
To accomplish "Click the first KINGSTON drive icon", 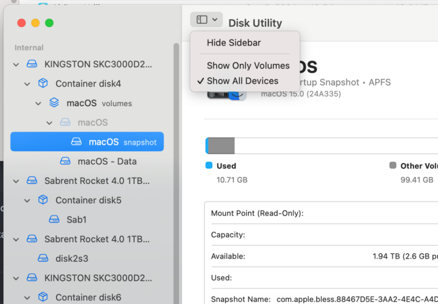I will (x=32, y=64).
